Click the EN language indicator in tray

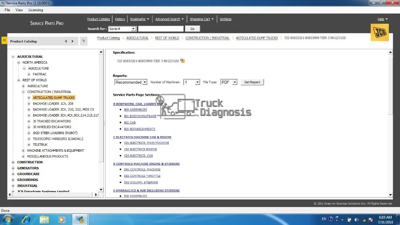coord(324,219)
